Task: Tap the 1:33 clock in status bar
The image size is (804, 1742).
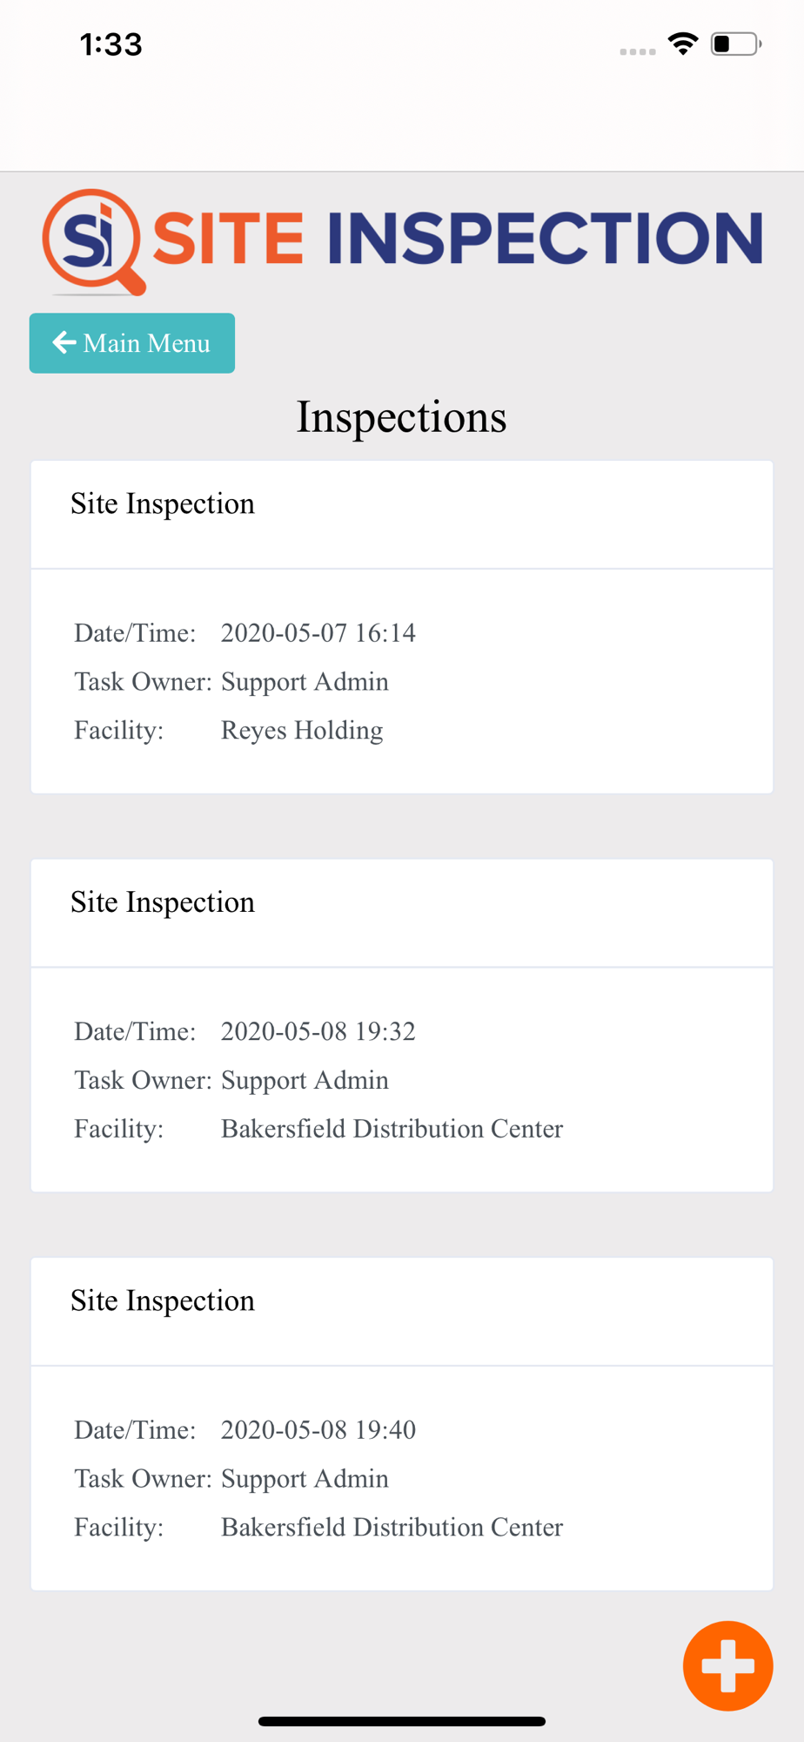Action: pyautogui.click(x=111, y=44)
